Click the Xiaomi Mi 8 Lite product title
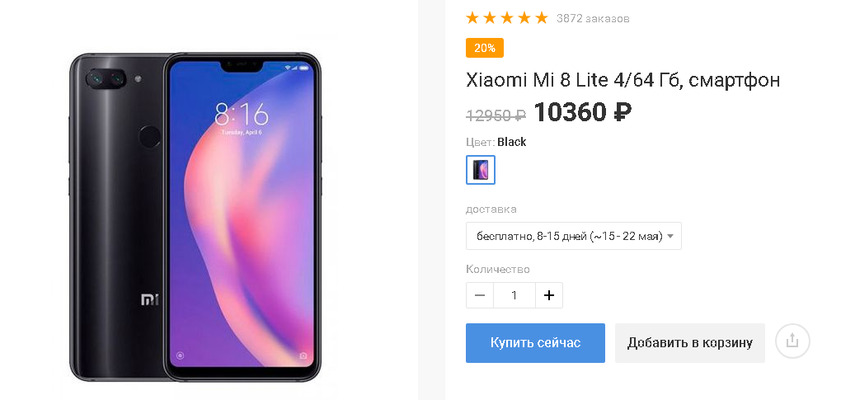The image size is (841, 400). [623, 81]
